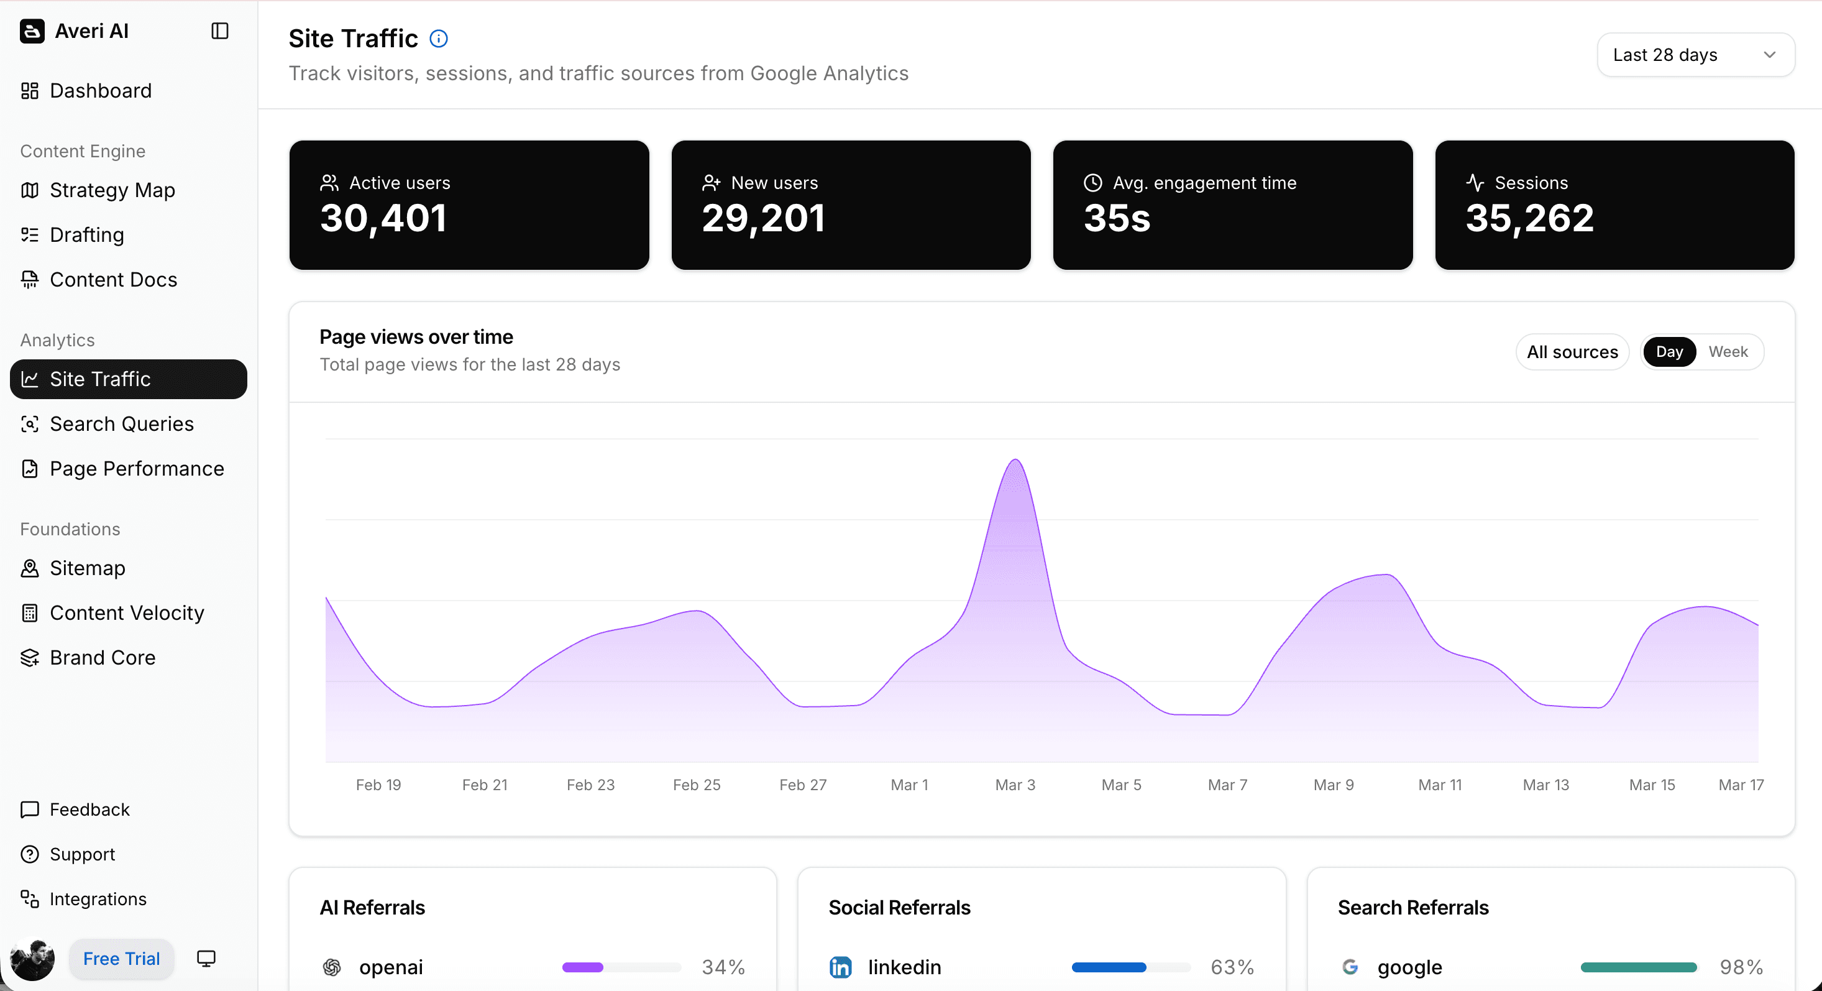Click the Averi AI logo icon
The image size is (1822, 991).
32,31
